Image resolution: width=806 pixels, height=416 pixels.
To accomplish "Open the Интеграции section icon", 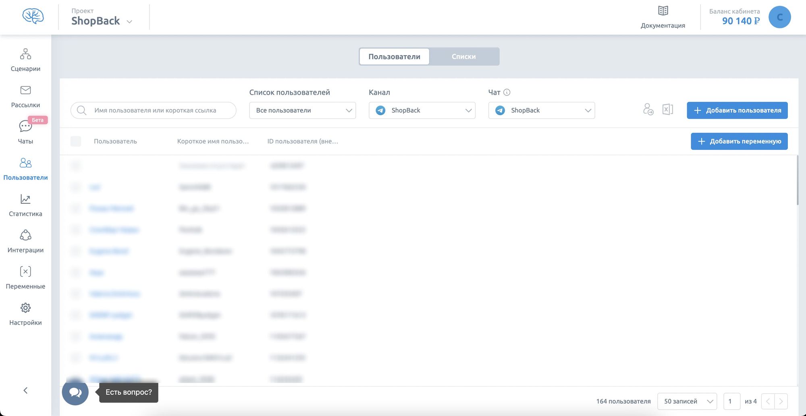I will pos(25,235).
